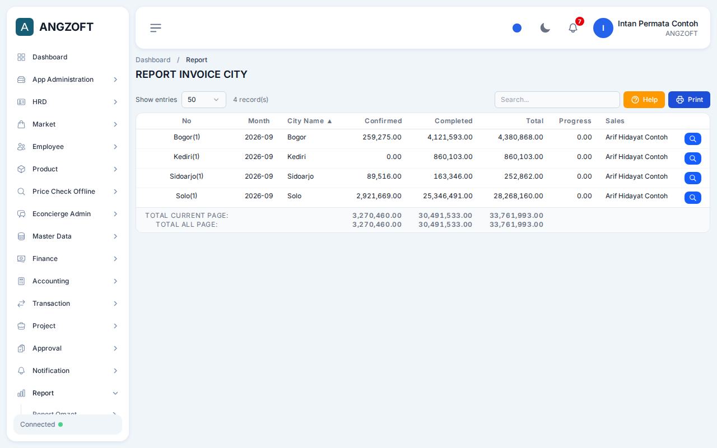Collapse the Report menu chevron
Viewport: 717px width, 448px height.
tap(115, 393)
